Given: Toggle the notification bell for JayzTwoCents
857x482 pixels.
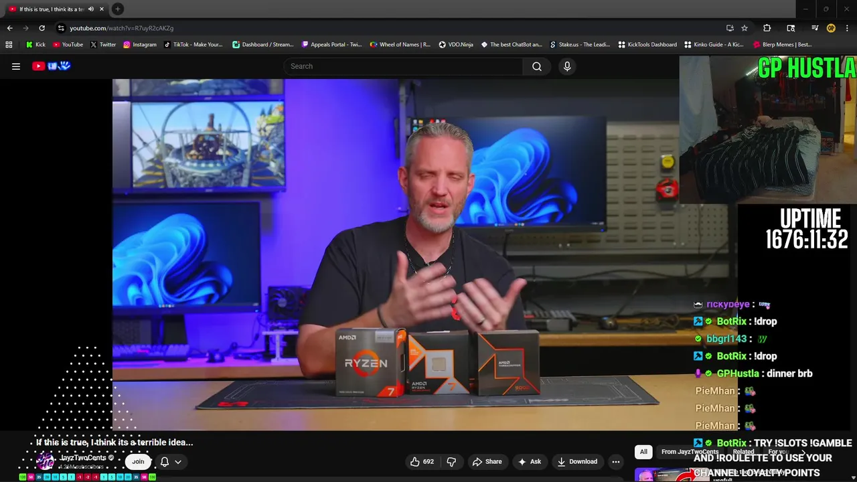Looking at the screenshot, I should [x=164, y=462].
